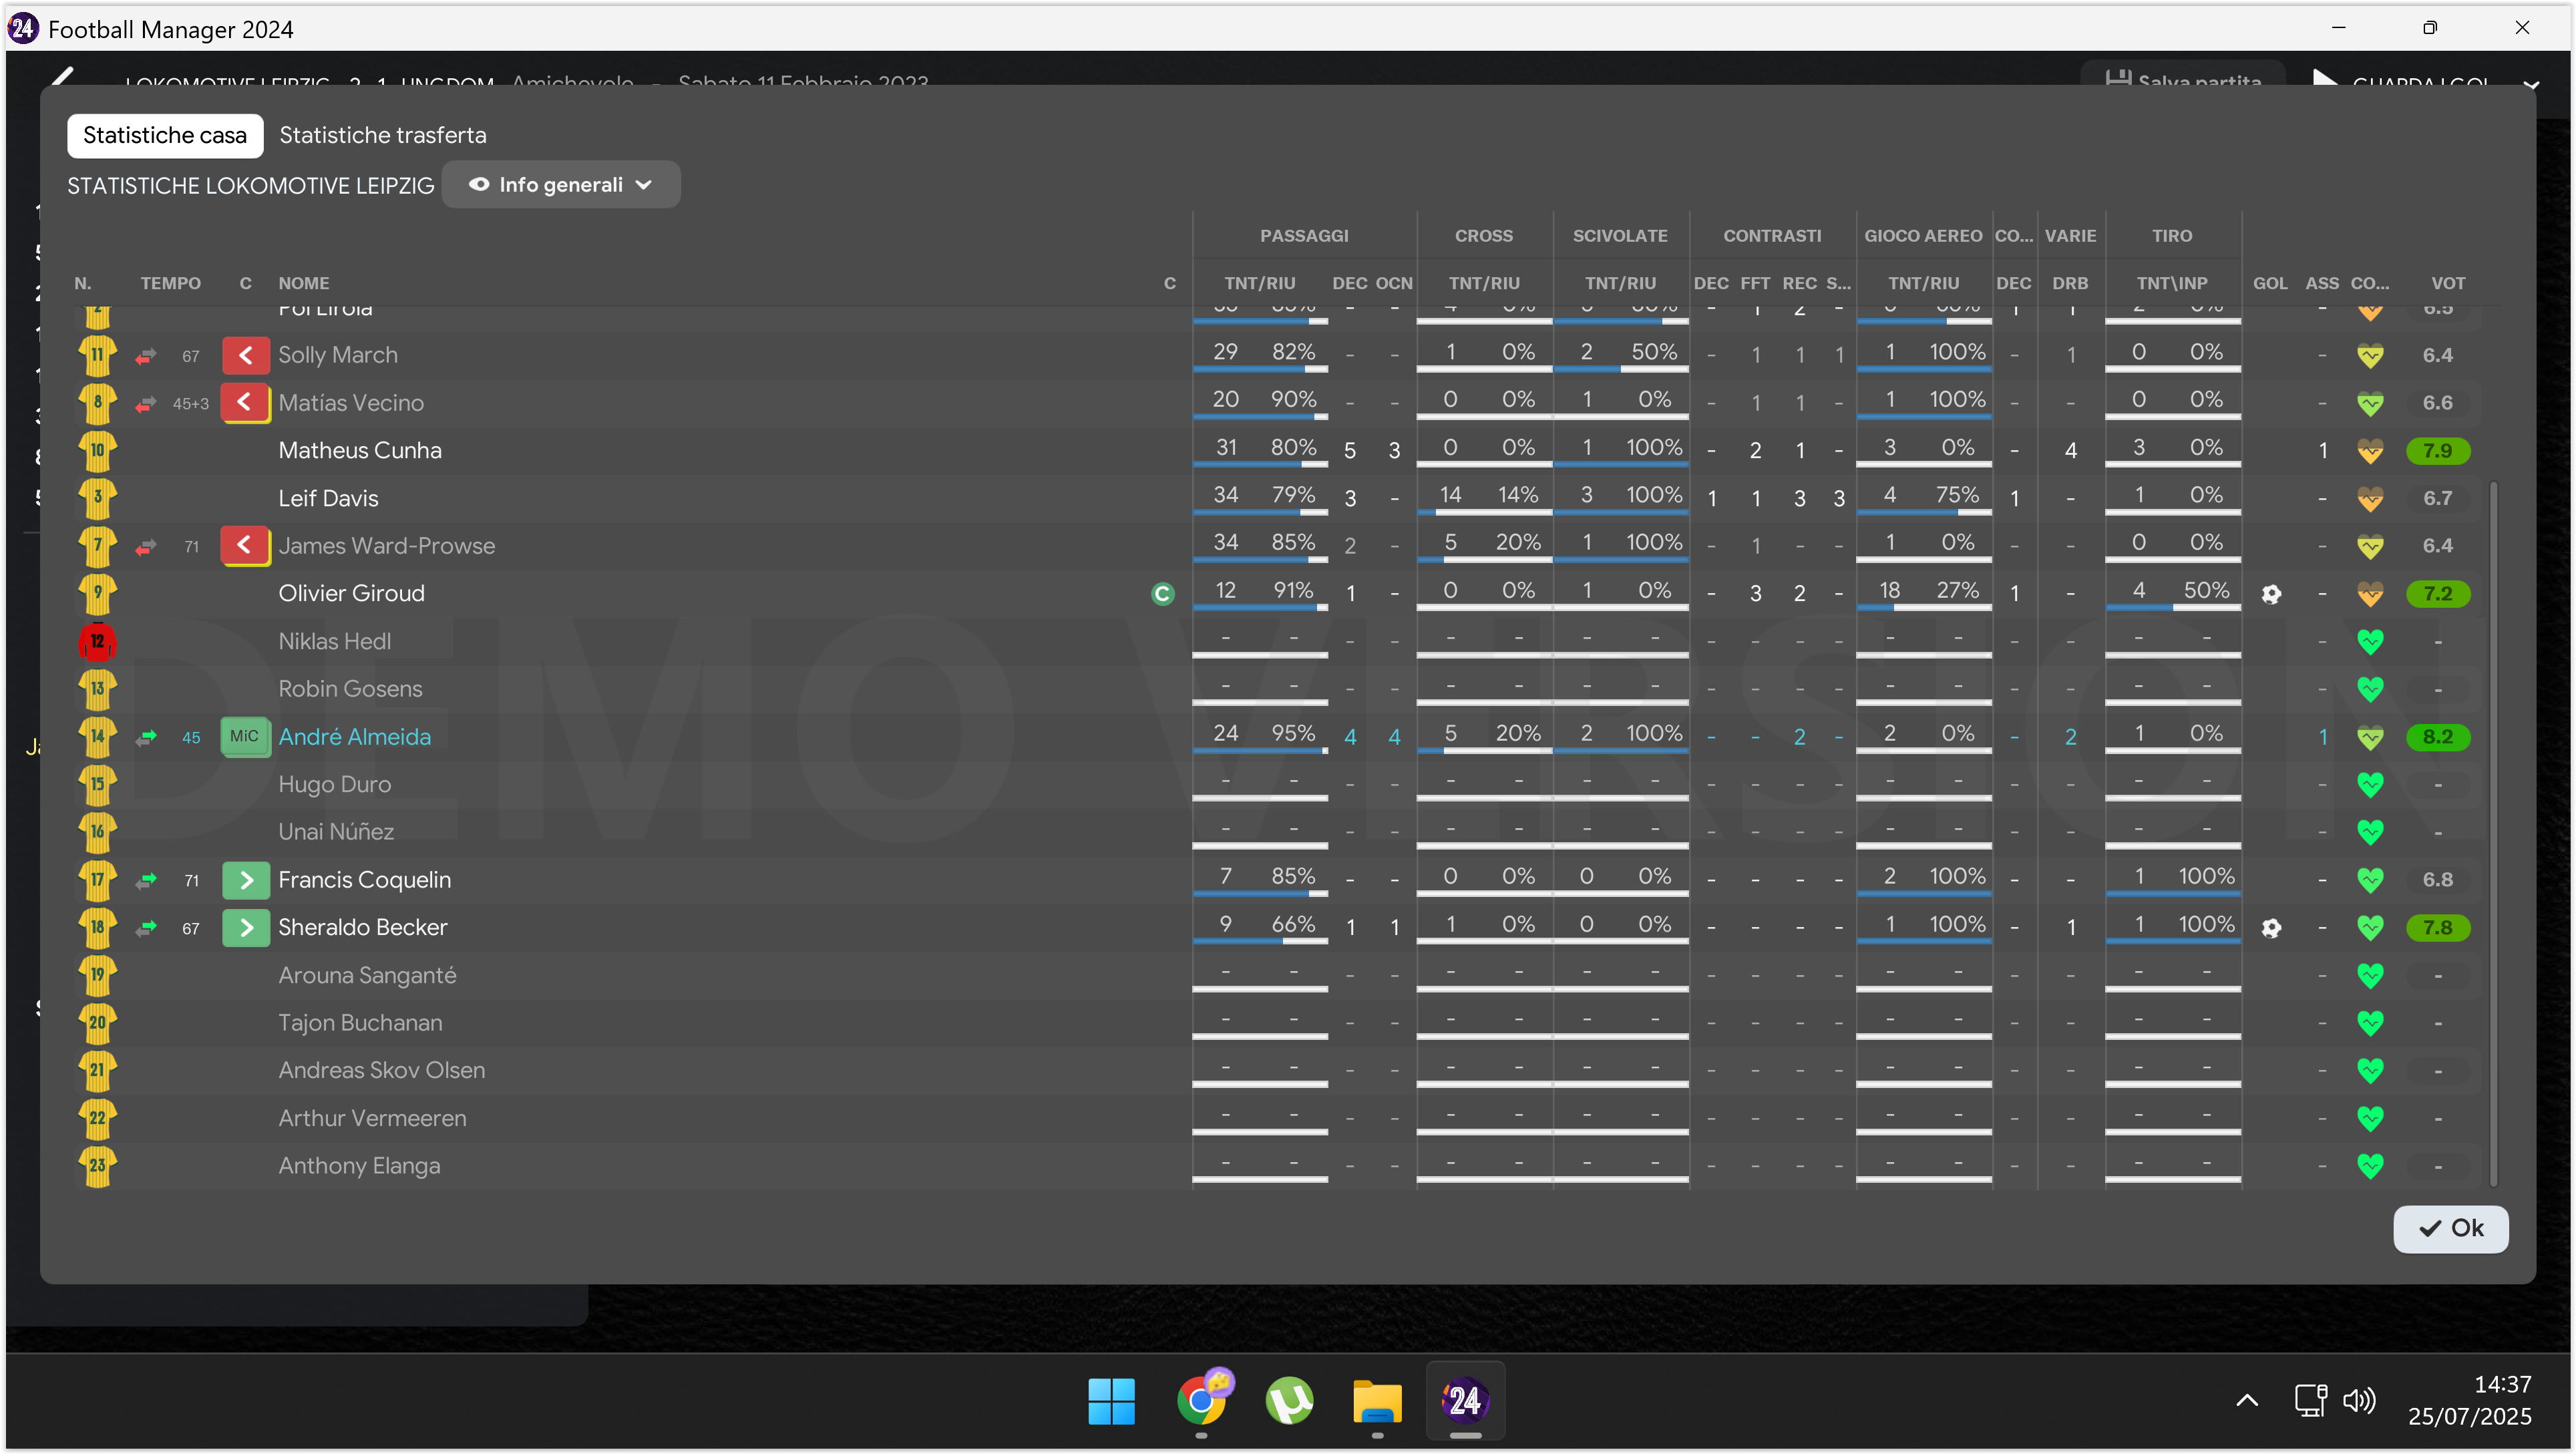Screen dimensions: 2576x1454
Task: Click Olivier Giroud's 7.2 rating value
Action: (x=2438, y=594)
